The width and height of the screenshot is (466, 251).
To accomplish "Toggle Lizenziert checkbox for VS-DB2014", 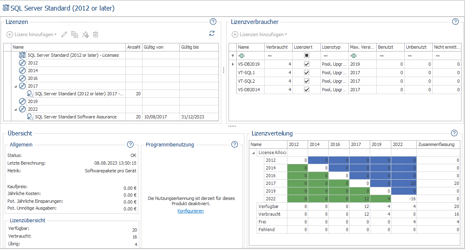I will [307, 89].
